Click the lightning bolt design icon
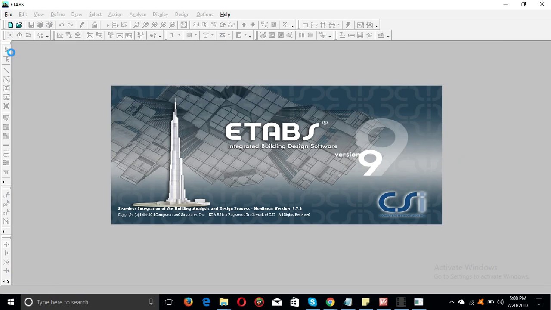 348,25
